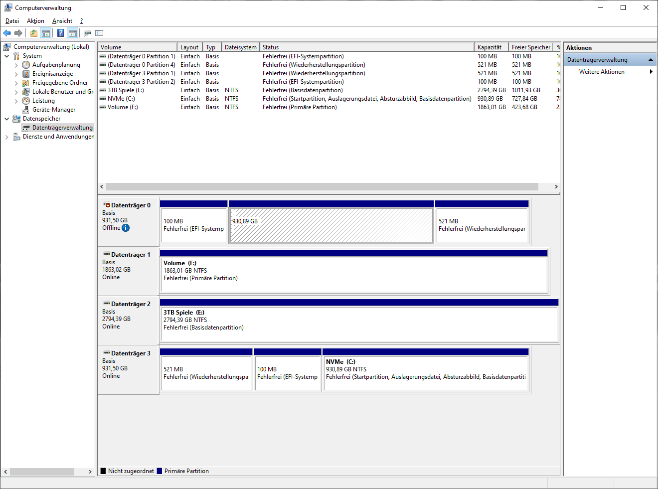Viewport: 658px width, 489px height.
Task: Click the Back arrow in the toolbar
Action: [x=7, y=33]
